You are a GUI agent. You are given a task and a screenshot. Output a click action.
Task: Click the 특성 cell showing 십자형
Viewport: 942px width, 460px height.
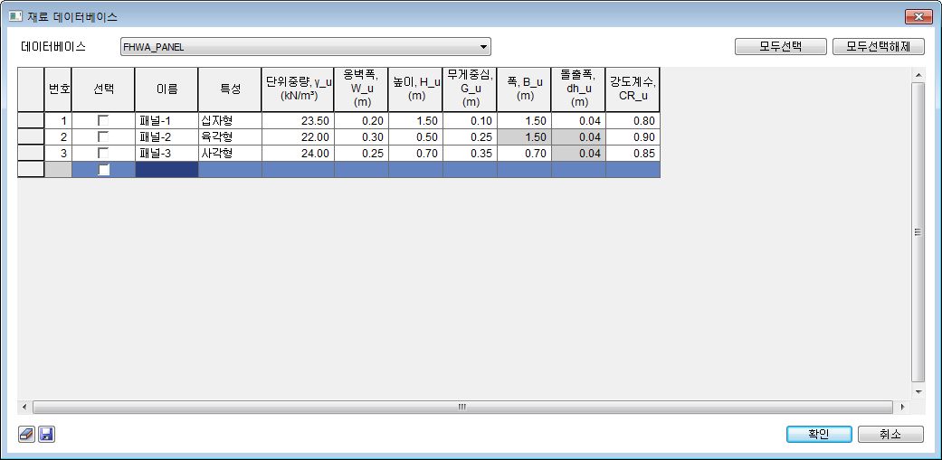pyautogui.click(x=229, y=120)
